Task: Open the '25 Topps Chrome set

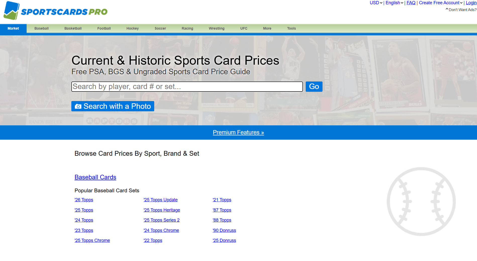Action: point(92,240)
